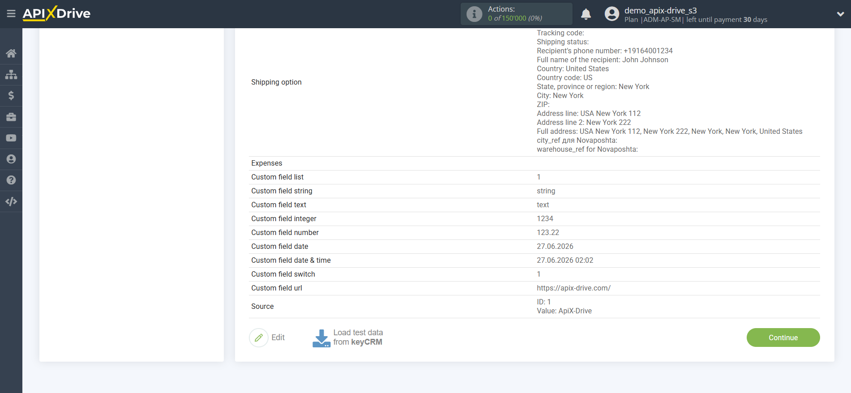This screenshot has height=393, width=851.
Task: Select Full name of the recipient line
Action: tap(602, 60)
